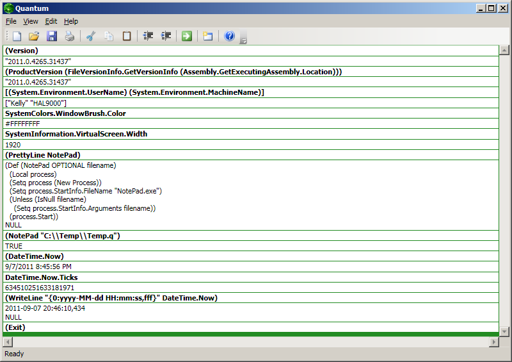This screenshot has width=512, height=362.
Task: Open a file with the folder icon
Action: click(34, 36)
